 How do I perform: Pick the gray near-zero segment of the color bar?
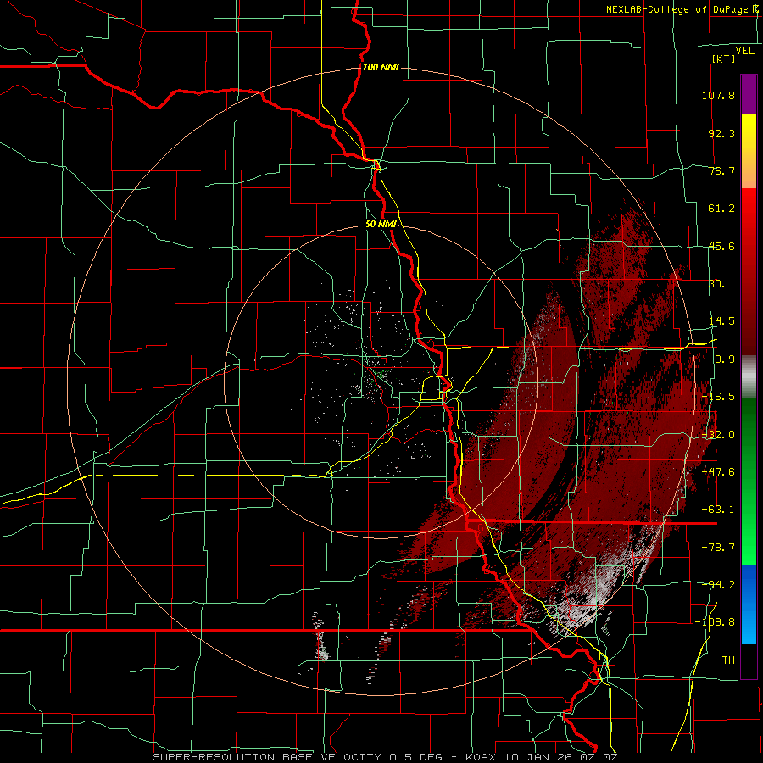749,377
